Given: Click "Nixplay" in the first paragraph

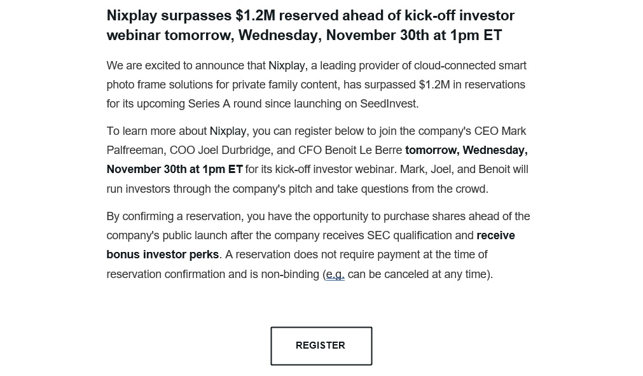Looking at the screenshot, I should 286,66.
